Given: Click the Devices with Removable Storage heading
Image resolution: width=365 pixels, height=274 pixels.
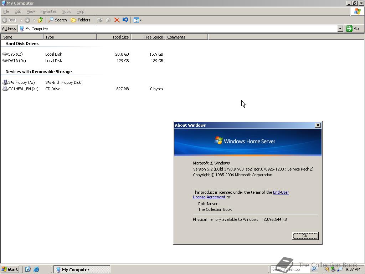Looking at the screenshot, I should (38, 72).
